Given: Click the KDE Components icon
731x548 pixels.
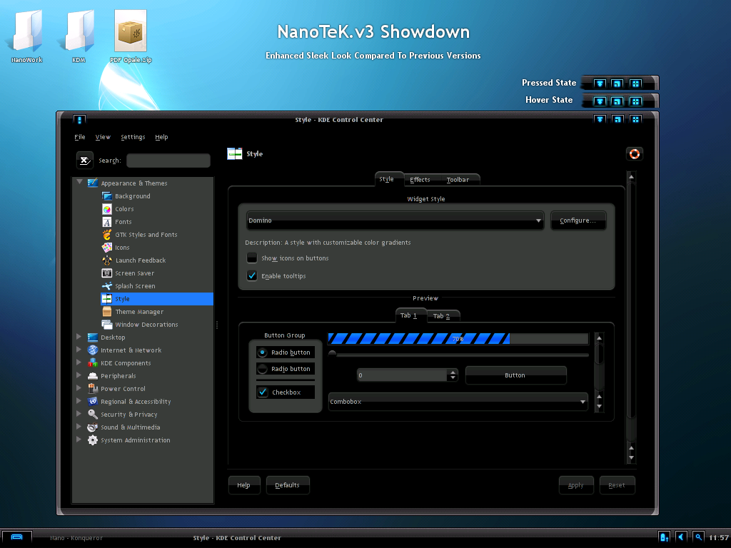Looking at the screenshot, I should point(92,362).
